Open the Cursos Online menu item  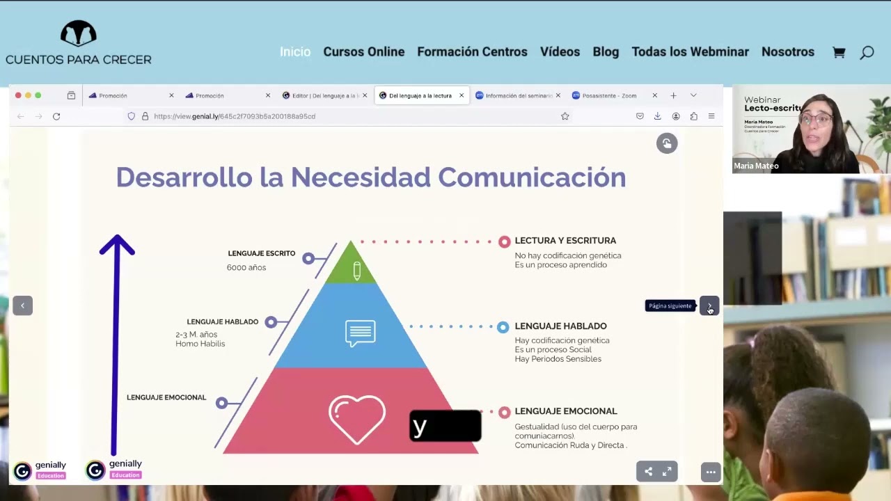364,52
